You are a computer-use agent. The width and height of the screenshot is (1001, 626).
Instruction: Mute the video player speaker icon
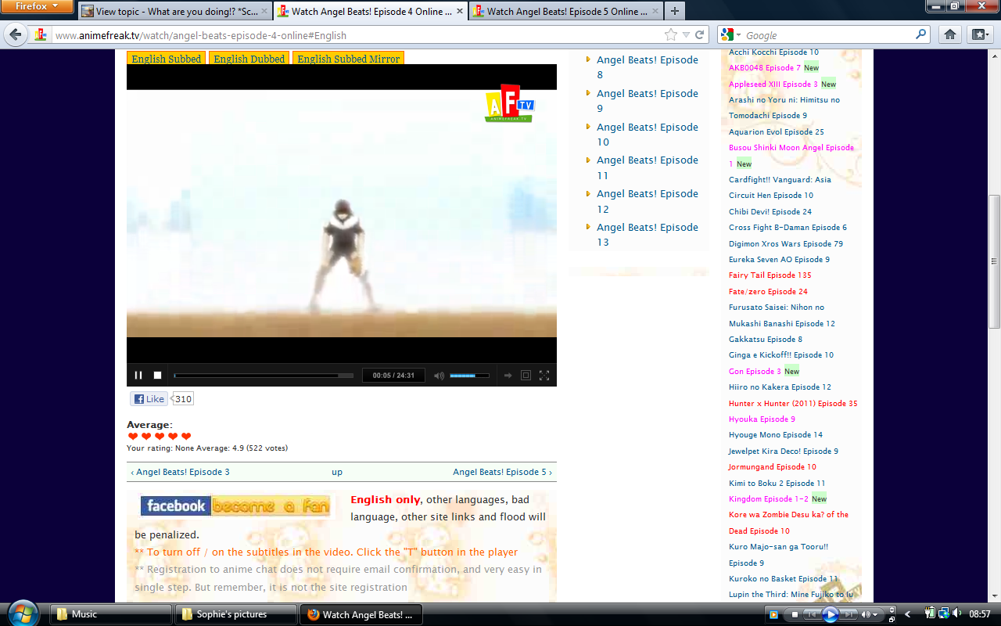coord(439,376)
